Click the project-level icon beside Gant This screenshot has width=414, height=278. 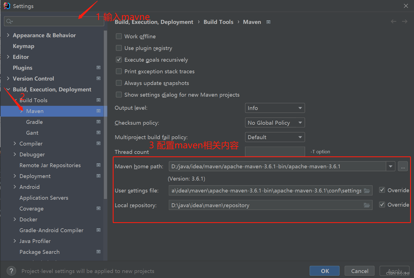tap(98, 132)
